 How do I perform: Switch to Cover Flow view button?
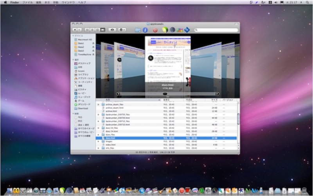pyautogui.click(x=103, y=29)
